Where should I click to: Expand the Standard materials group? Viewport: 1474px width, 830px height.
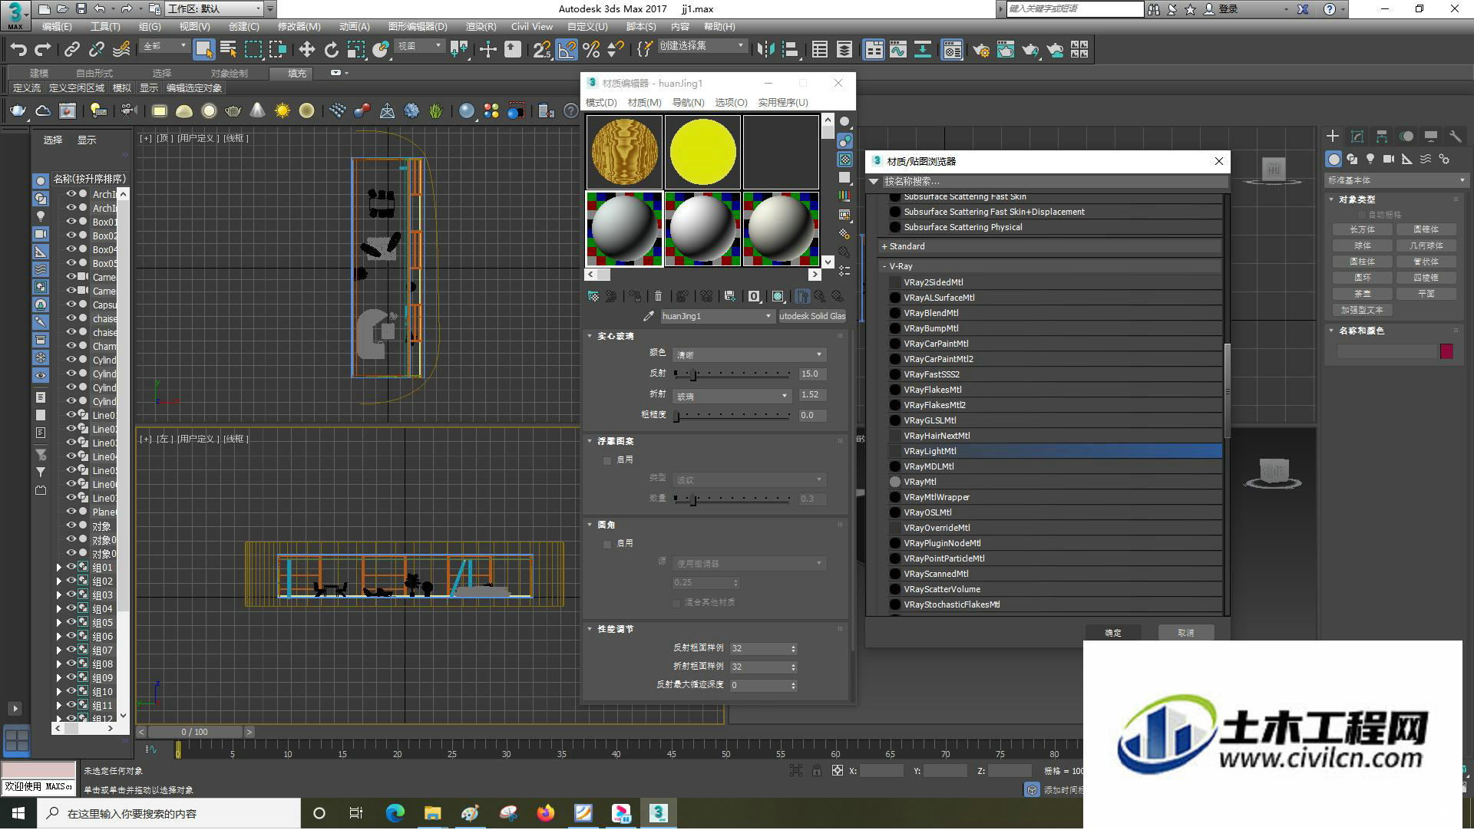coord(884,246)
